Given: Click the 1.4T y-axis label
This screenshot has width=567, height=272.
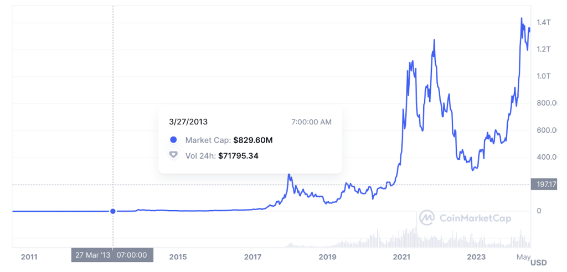Looking at the screenshot, I should point(544,23).
